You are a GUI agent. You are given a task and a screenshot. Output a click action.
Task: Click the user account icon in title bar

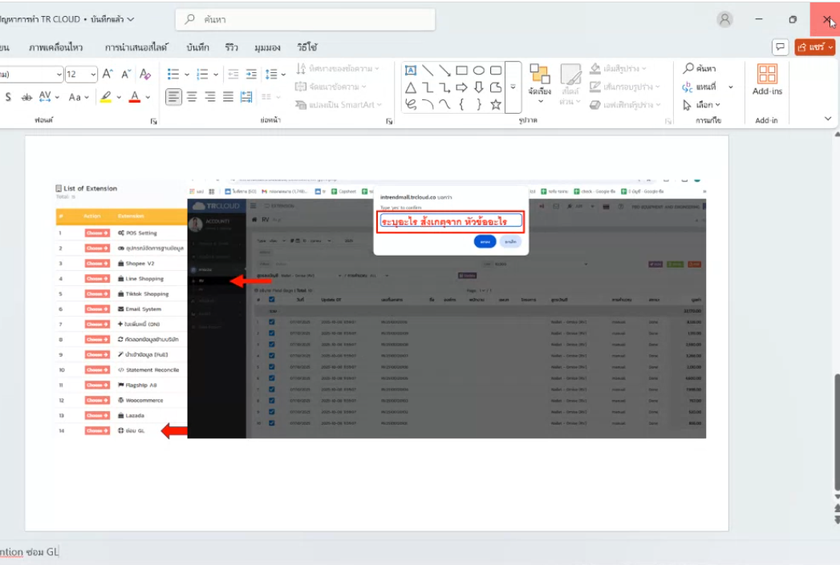click(725, 19)
